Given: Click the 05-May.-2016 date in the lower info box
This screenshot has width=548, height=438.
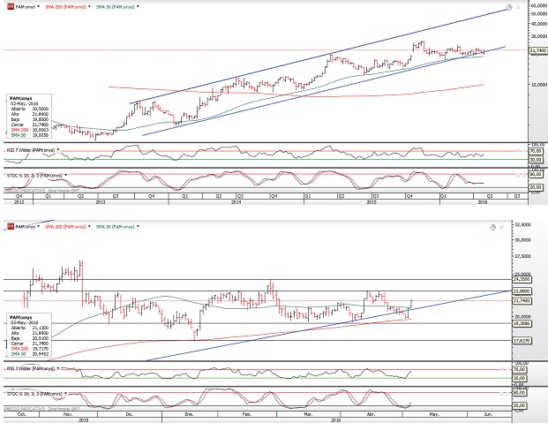Looking at the screenshot, I should coord(25,322).
